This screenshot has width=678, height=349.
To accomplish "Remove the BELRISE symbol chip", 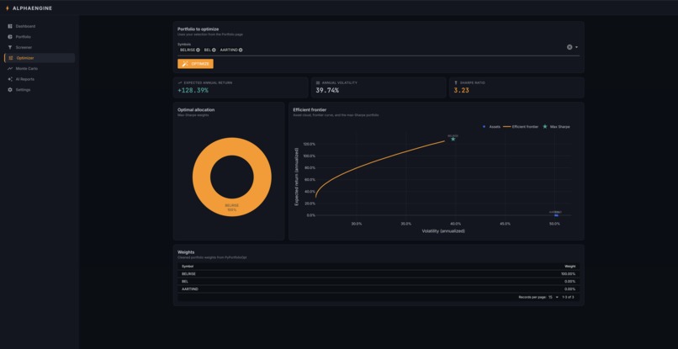I will (x=198, y=50).
